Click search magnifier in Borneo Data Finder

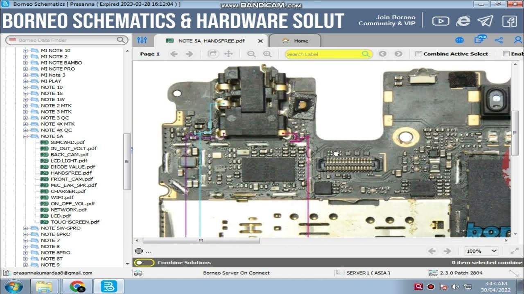pyautogui.click(x=121, y=40)
